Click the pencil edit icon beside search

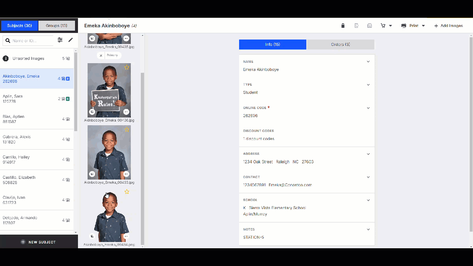[71, 40]
